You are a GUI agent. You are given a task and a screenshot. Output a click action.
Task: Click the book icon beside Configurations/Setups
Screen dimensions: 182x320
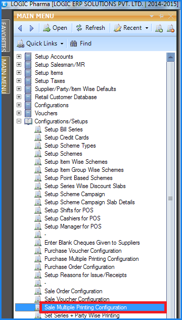(x=28, y=121)
